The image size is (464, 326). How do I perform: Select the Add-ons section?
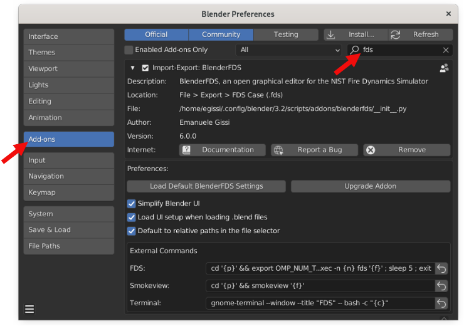point(68,139)
